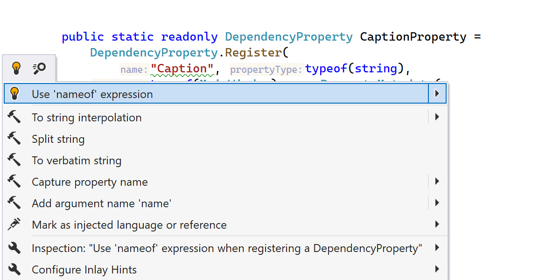Click hammer icon next to 'Split string'
The image size is (560, 280).
coord(14,139)
